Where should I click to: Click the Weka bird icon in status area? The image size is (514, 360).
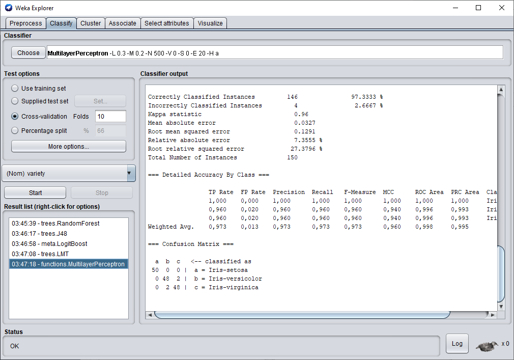coord(487,346)
